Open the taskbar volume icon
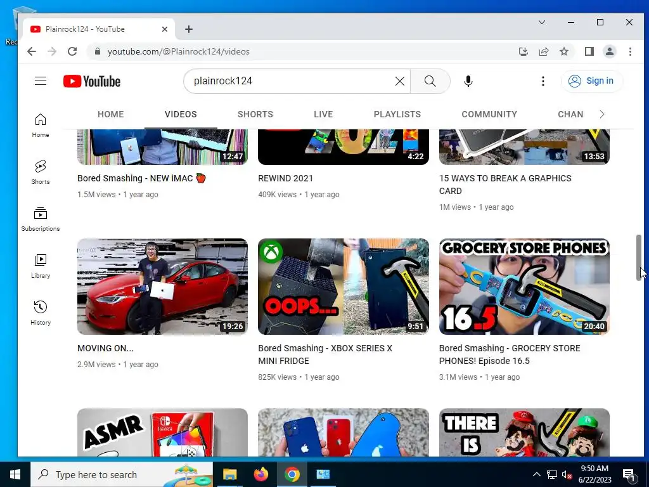This screenshot has height=487, width=649. pos(567,475)
